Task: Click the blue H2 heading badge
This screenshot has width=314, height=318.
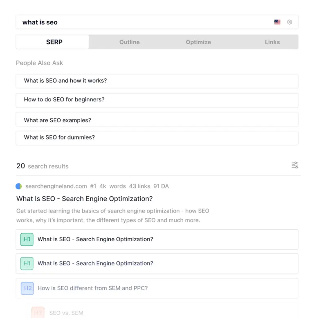Action: 27,288
